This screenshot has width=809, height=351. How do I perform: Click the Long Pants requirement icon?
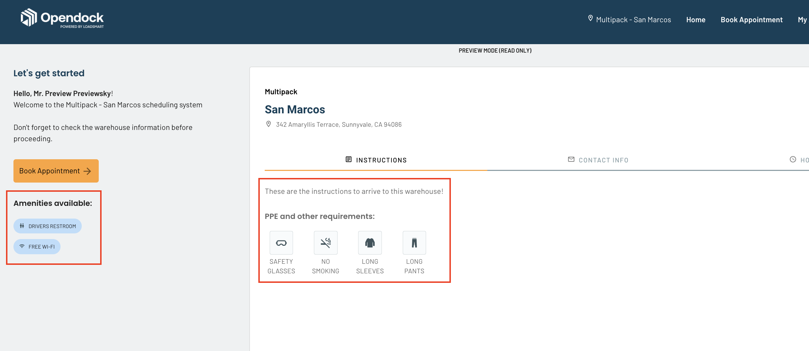[x=414, y=243]
